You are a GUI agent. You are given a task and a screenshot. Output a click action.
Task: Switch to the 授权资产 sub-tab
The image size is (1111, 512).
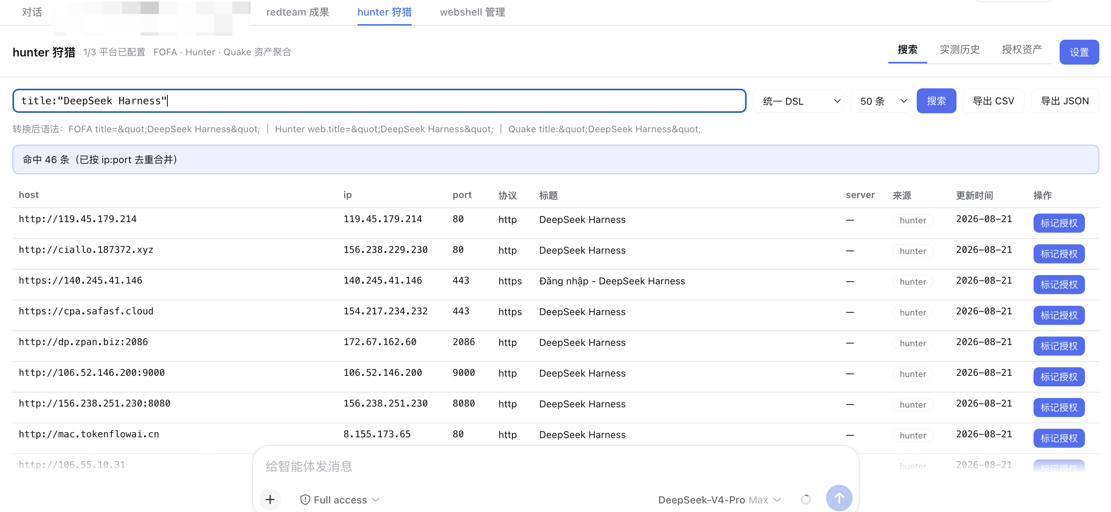click(1022, 50)
